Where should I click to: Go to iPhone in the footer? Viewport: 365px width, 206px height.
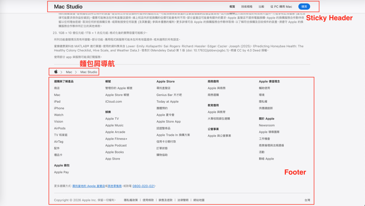tap(59, 108)
